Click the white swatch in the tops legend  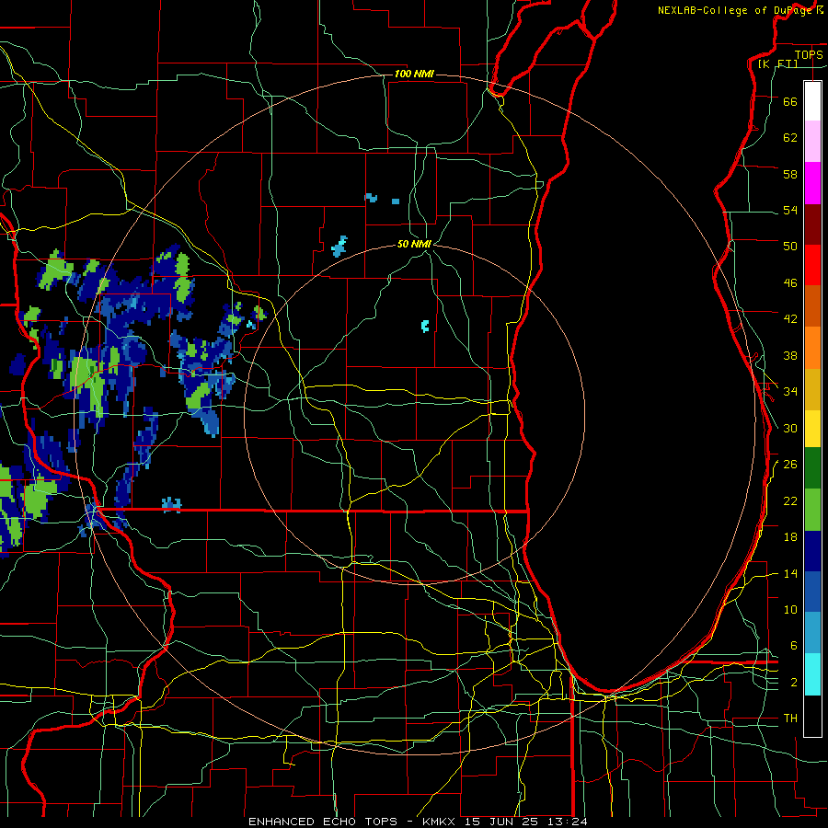click(x=812, y=101)
